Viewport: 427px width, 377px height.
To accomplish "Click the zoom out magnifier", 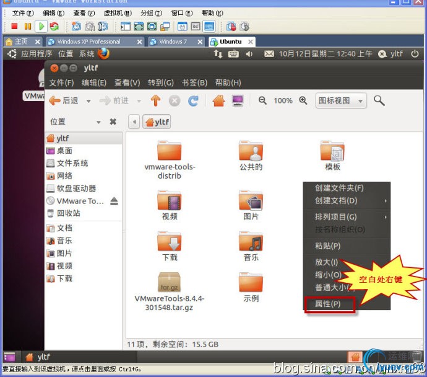I will (262, 100).
